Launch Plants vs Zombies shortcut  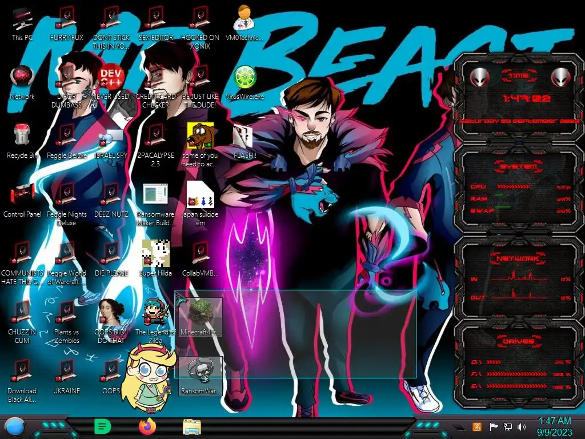[66, 322]
